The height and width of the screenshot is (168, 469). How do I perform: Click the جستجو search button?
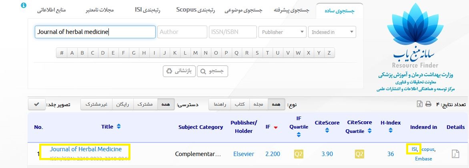coord(213,71)
